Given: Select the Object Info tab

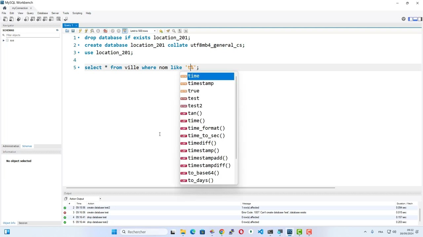Looking at the screenshot, I should (9, 223).
